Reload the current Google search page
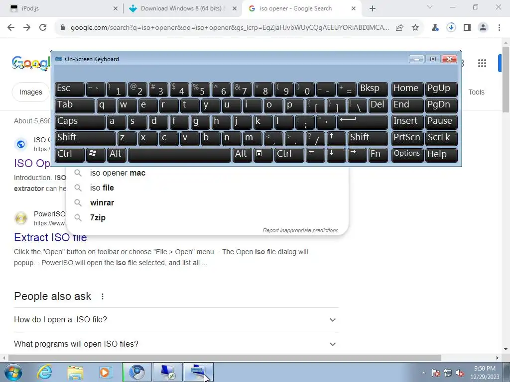The image size is (510, 382). point(43,28)
